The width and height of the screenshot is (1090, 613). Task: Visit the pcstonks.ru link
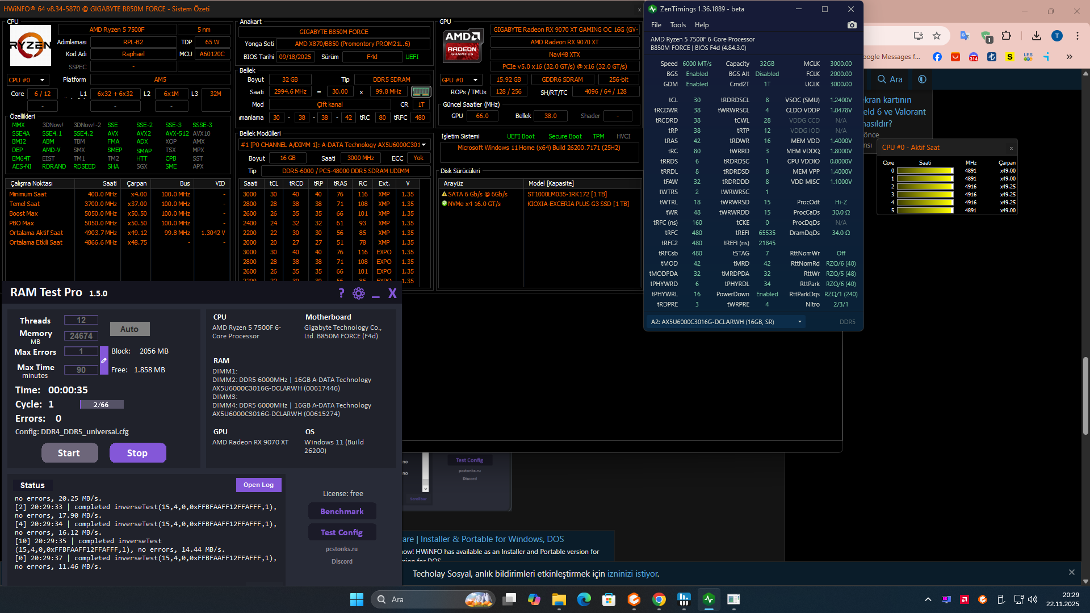(342, 549)
